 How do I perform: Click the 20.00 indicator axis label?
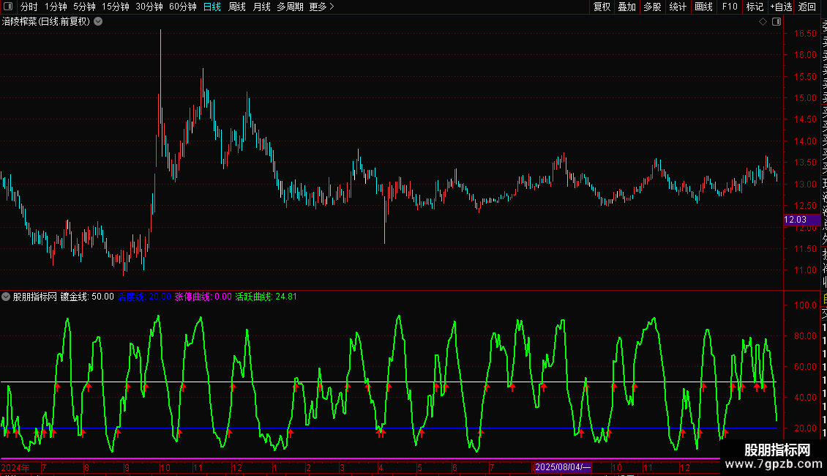[805, 428]
